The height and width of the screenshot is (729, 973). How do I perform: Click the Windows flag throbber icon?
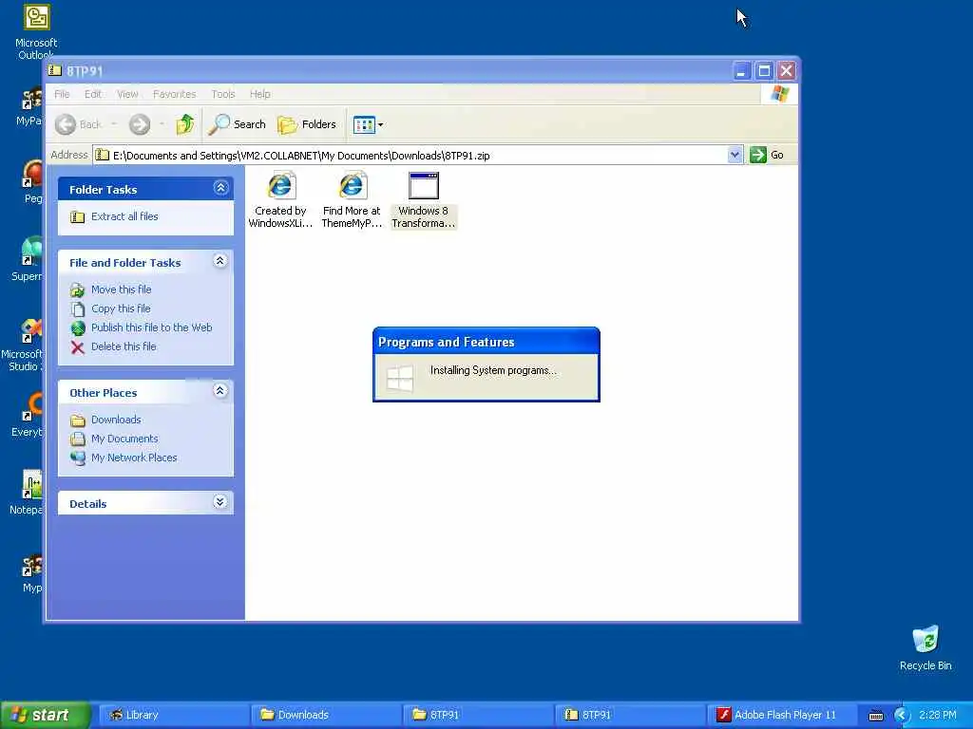coord(779,94)
